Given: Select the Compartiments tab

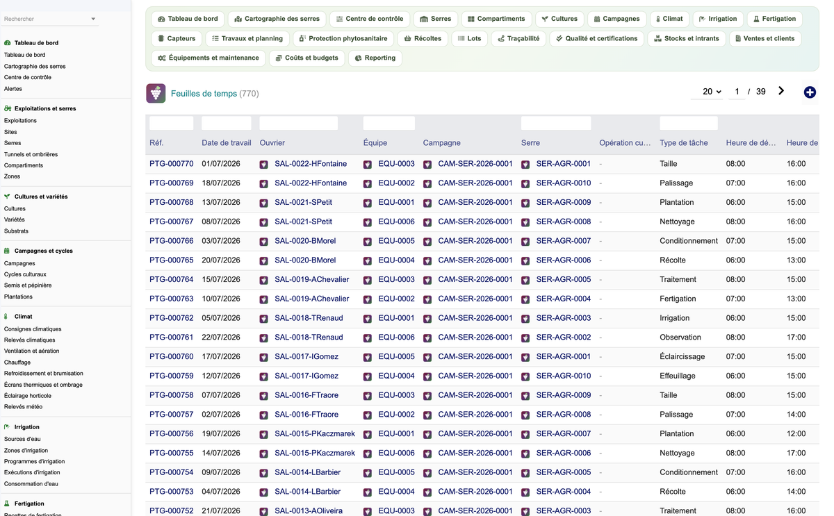Looking at the screenshot, I should (x=496, y=19).
